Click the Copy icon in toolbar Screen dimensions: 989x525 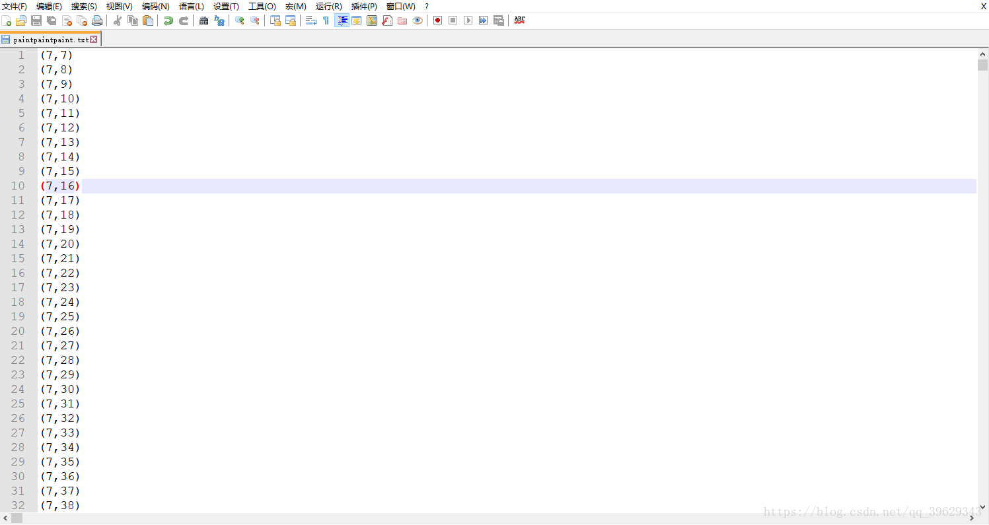[x=133, y=20]
